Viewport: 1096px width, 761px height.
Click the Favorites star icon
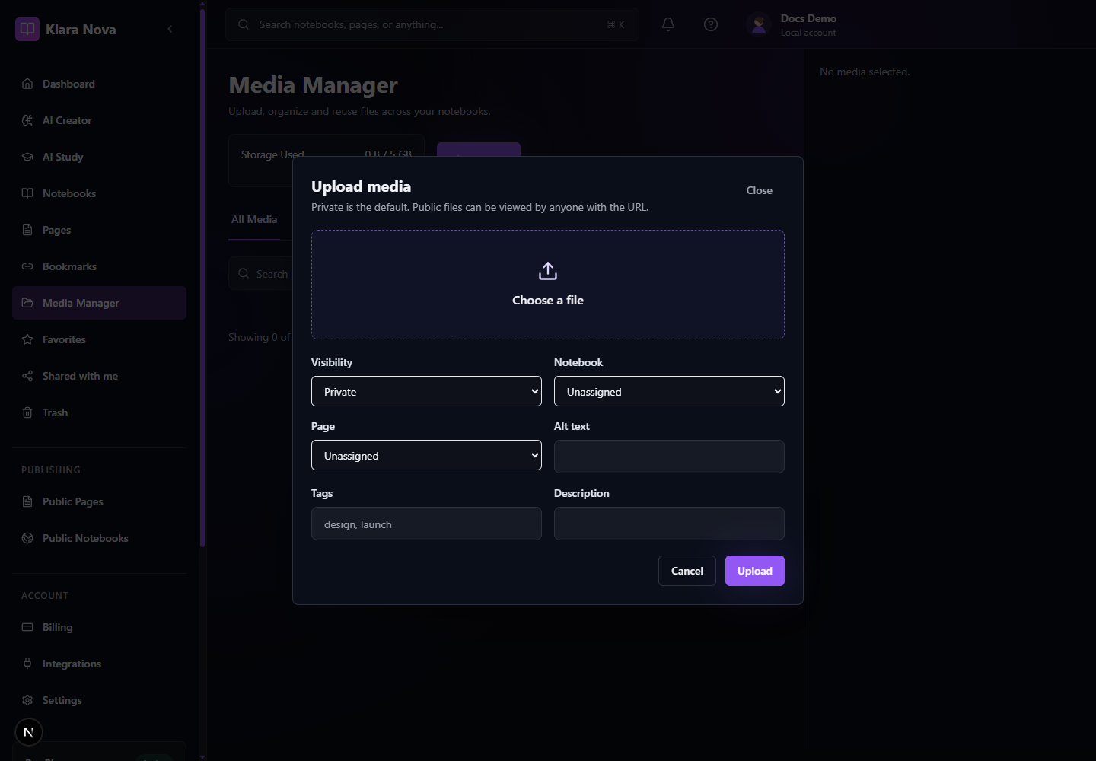[x=27, y=339]
